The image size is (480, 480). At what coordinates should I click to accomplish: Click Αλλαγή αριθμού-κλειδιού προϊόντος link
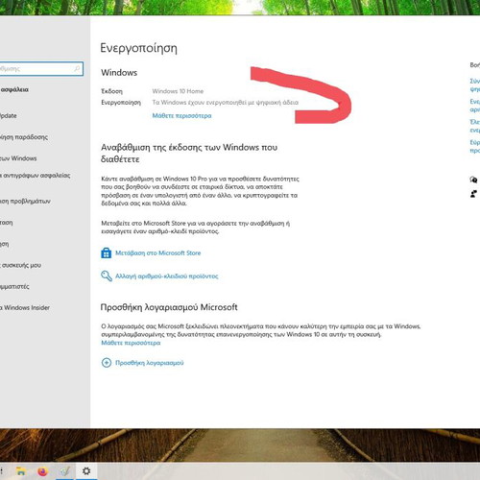(167, 276)
